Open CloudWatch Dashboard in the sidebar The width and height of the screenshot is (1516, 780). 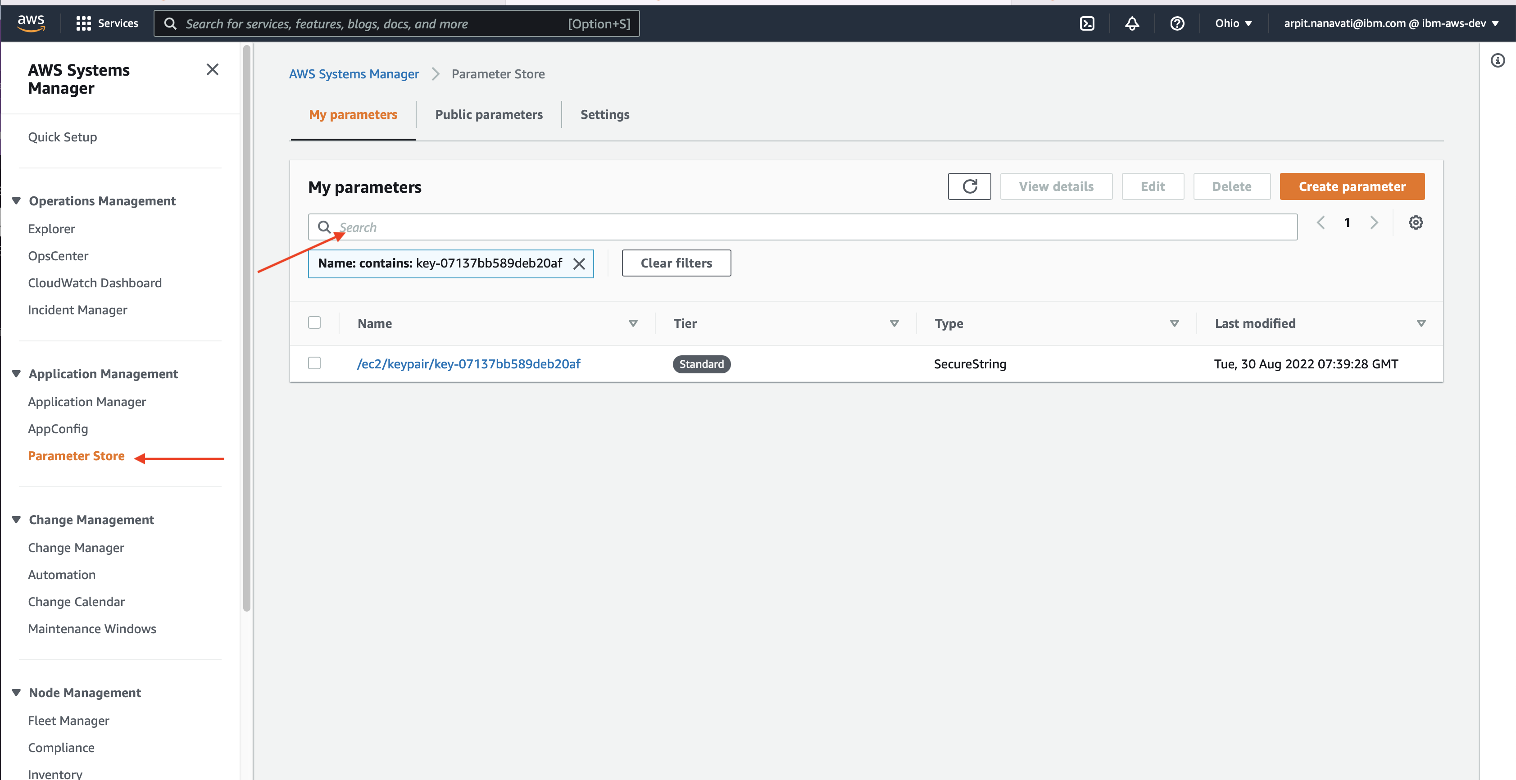pos(95,282)
